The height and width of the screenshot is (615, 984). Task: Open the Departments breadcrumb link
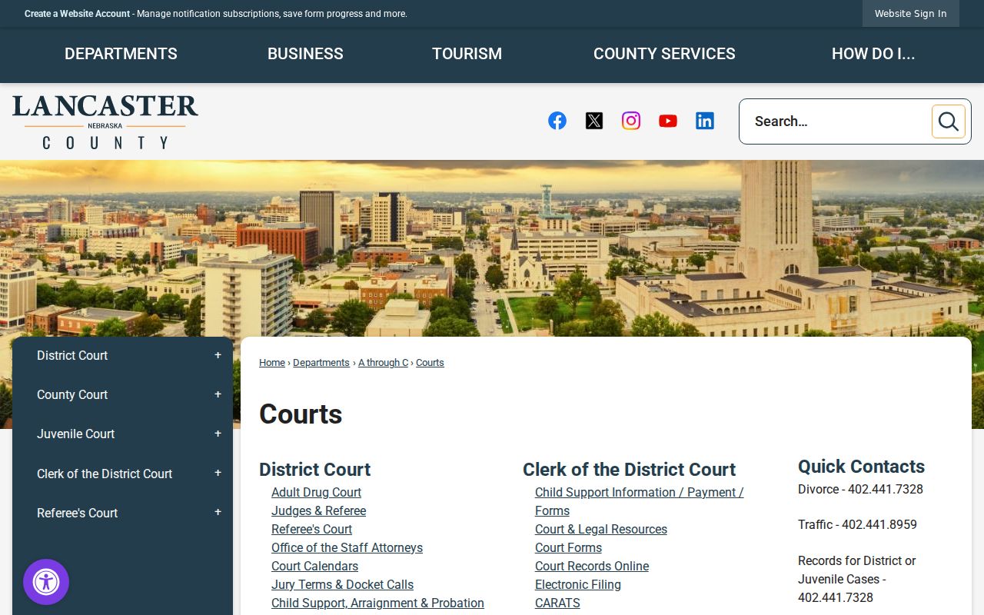coord(321,363)
